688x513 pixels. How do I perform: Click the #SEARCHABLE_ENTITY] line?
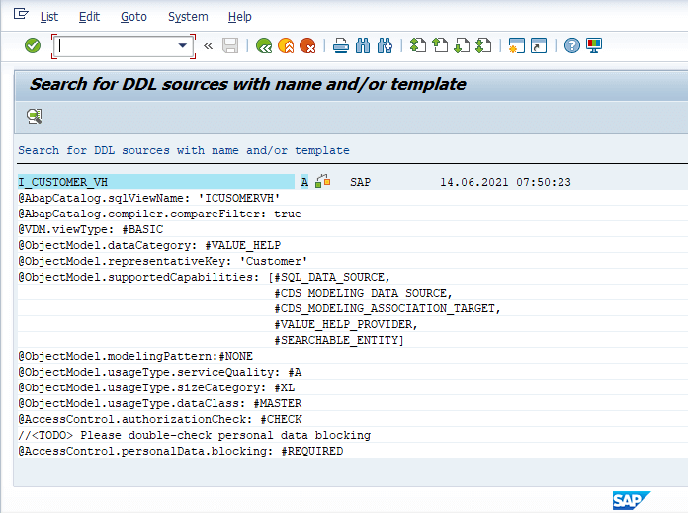tap(339, 340)
